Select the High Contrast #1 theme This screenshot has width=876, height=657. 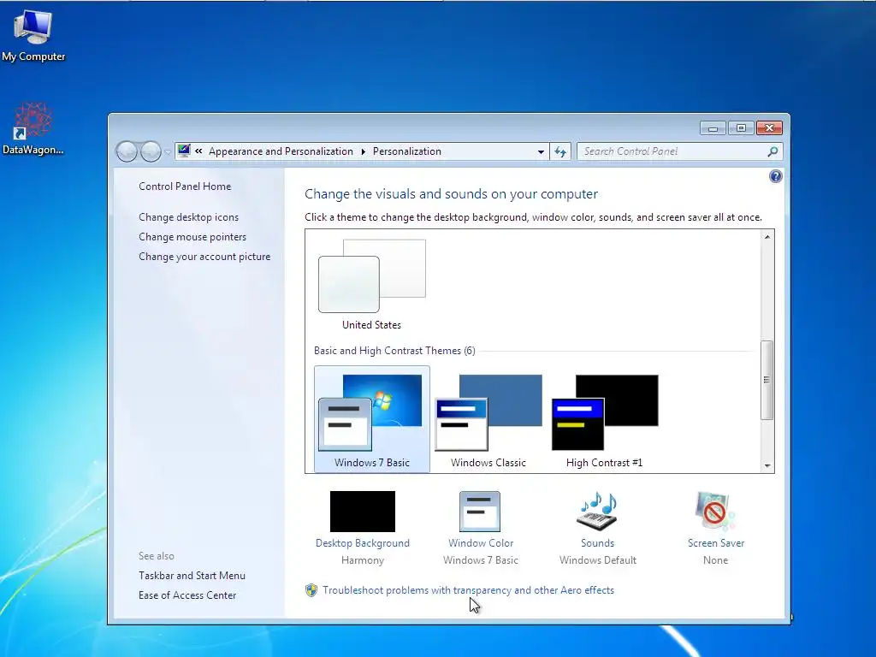pyautogui.click(x=605, y=421)
